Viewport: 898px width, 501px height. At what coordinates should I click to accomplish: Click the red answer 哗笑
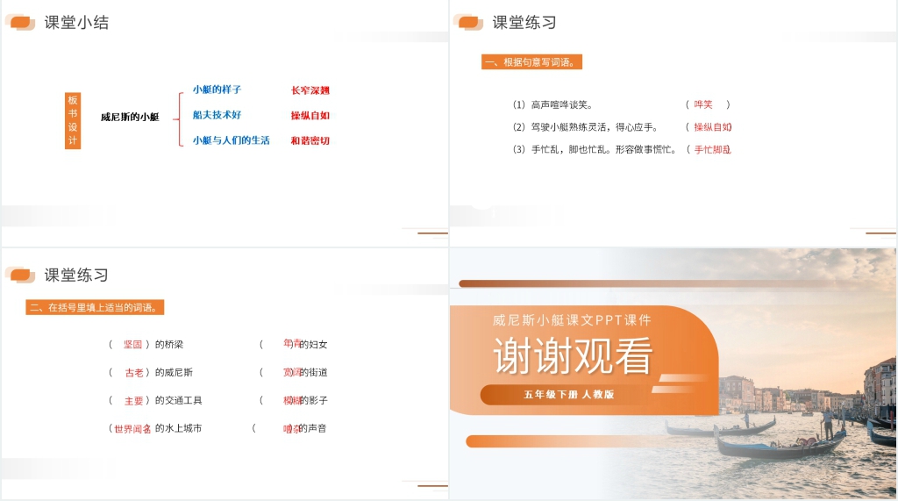click(702, 104)
